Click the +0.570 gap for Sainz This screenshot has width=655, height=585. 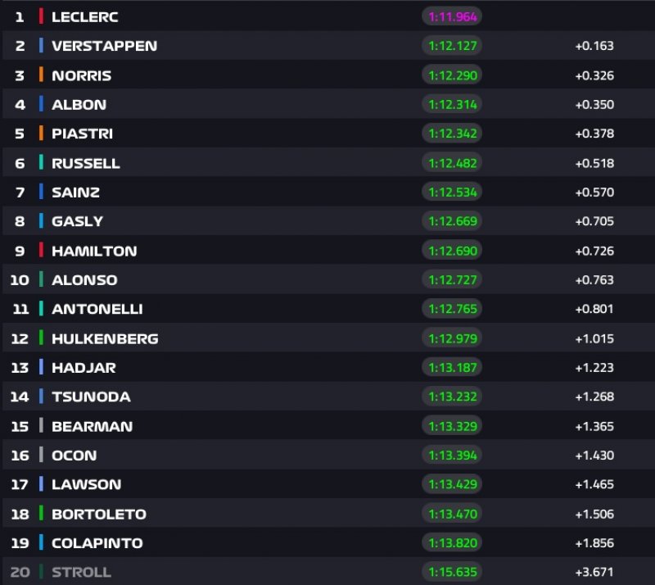point(594,193)
